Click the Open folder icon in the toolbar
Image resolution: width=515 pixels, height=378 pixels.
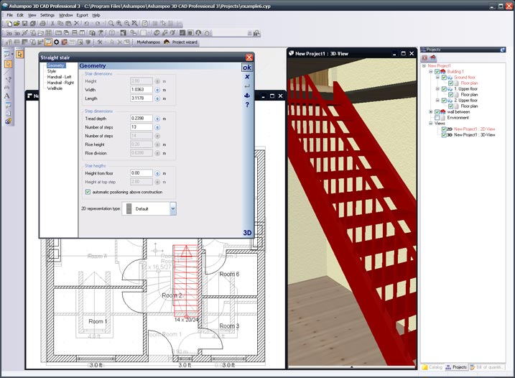click(x=17, y=24)
